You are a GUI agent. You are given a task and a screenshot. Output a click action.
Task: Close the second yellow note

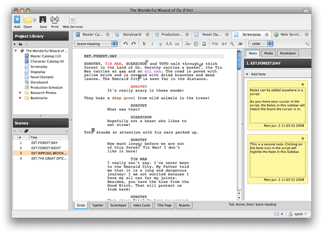click(303, 139)
